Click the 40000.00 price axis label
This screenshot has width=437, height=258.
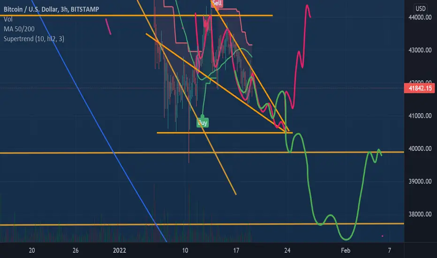tap(420, 149)
